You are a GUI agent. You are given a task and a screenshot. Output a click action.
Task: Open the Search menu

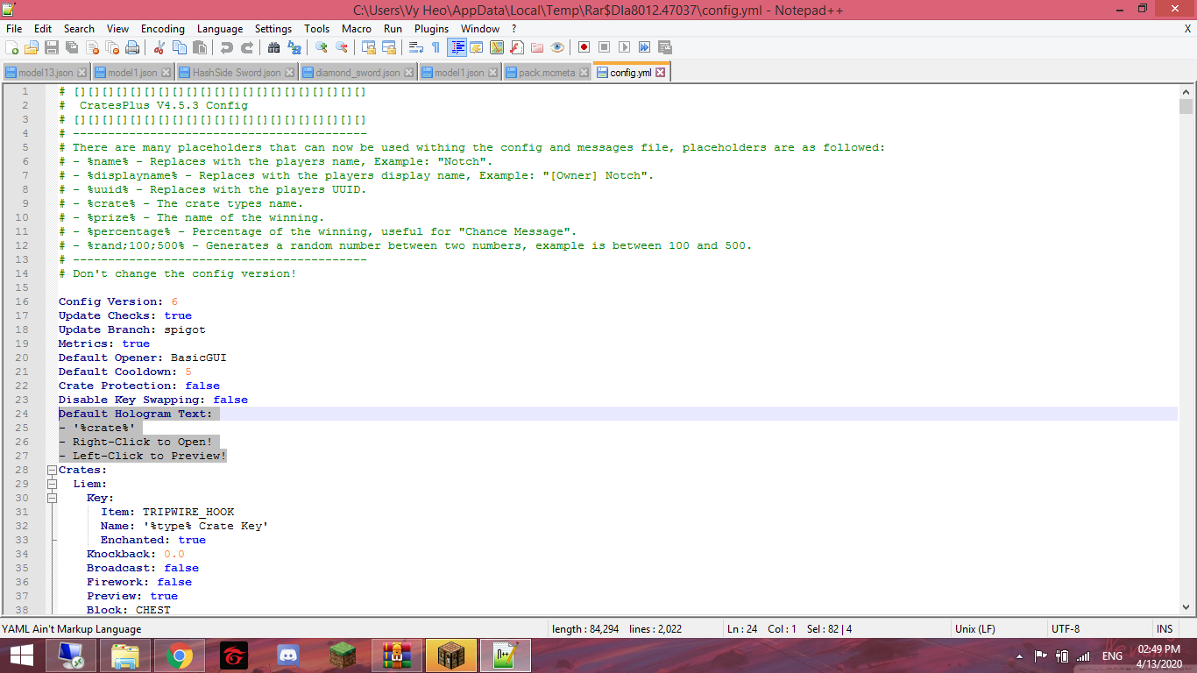pyautogui.click(x=79, y=29)
